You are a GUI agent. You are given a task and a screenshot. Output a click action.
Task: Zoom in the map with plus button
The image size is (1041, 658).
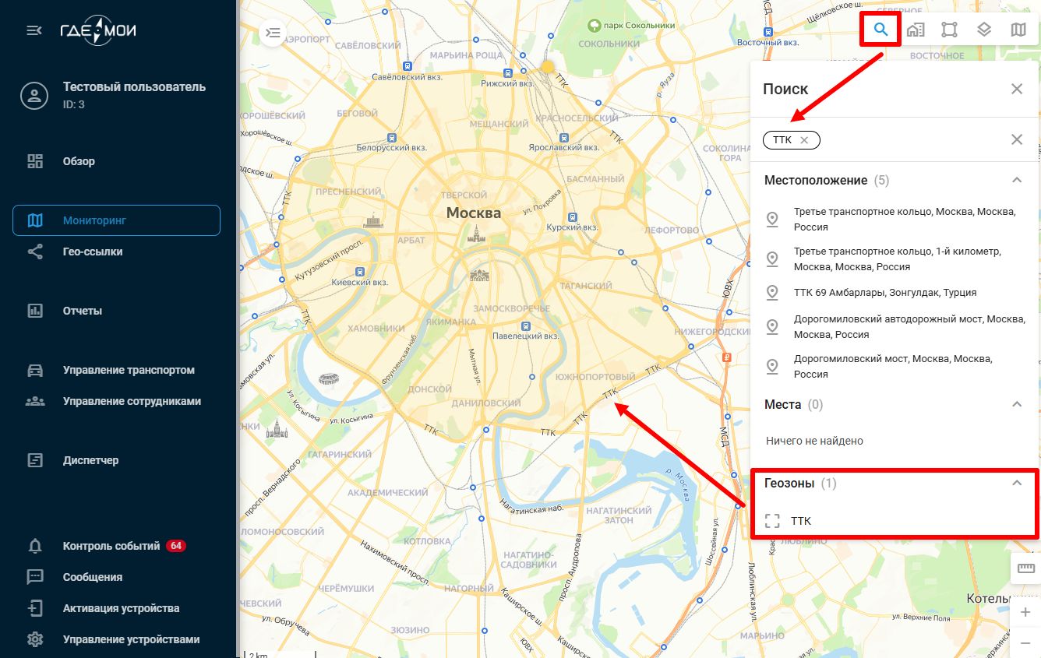1025,613
